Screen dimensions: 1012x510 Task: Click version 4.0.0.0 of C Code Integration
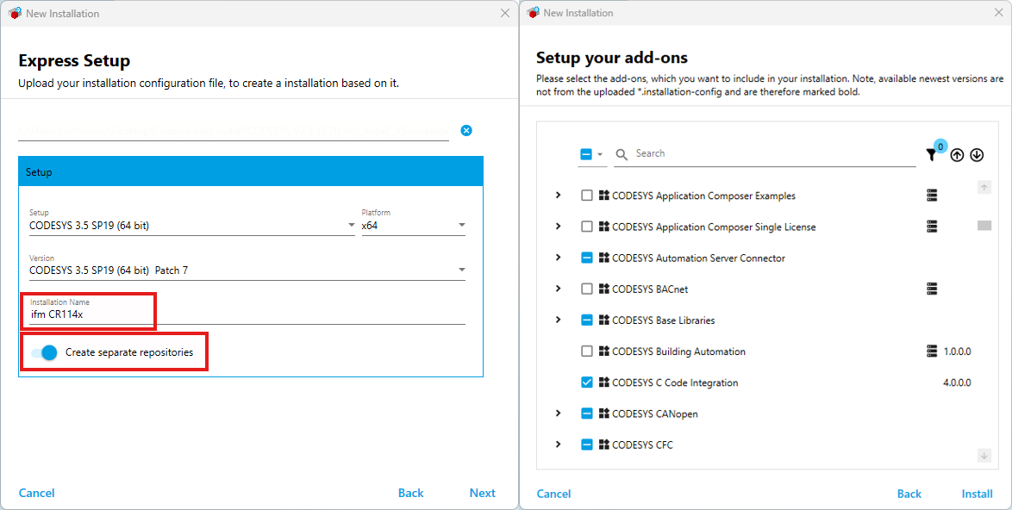[957, 382]
